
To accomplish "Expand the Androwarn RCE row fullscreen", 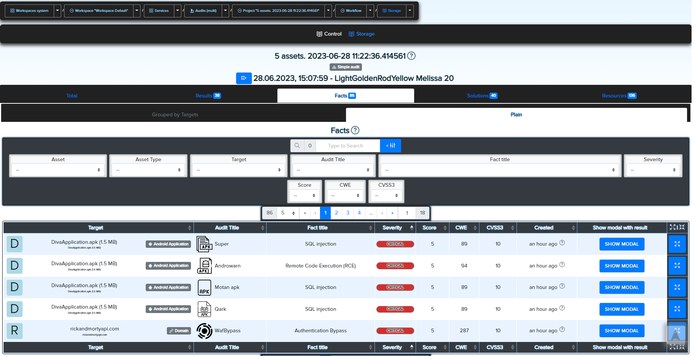I will (677, 266).
